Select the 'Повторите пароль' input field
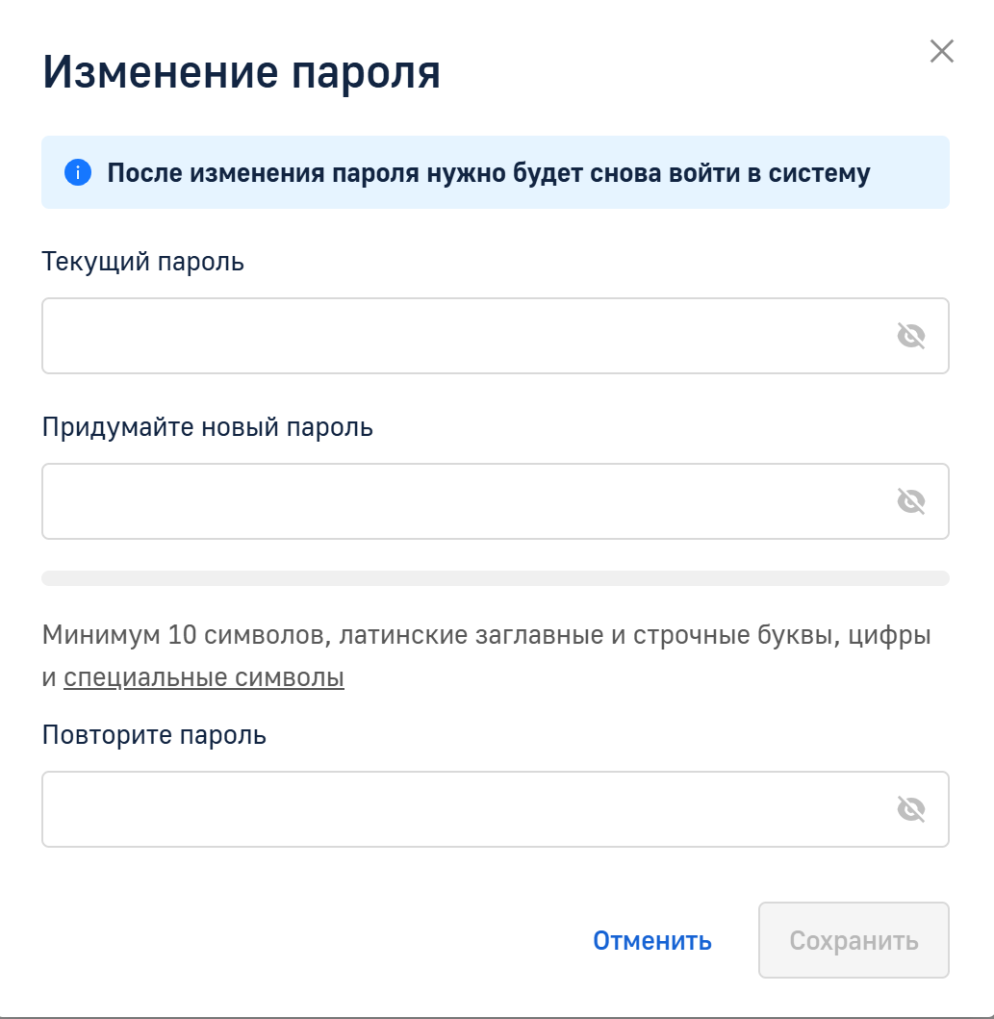This screenshot has width=994, height=1019. pyautogui.click(x=462, y=809)
